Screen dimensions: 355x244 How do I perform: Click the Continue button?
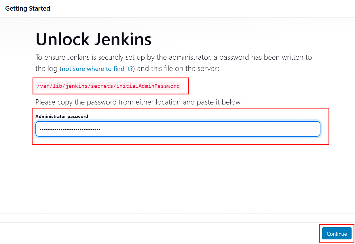(337, 234)
